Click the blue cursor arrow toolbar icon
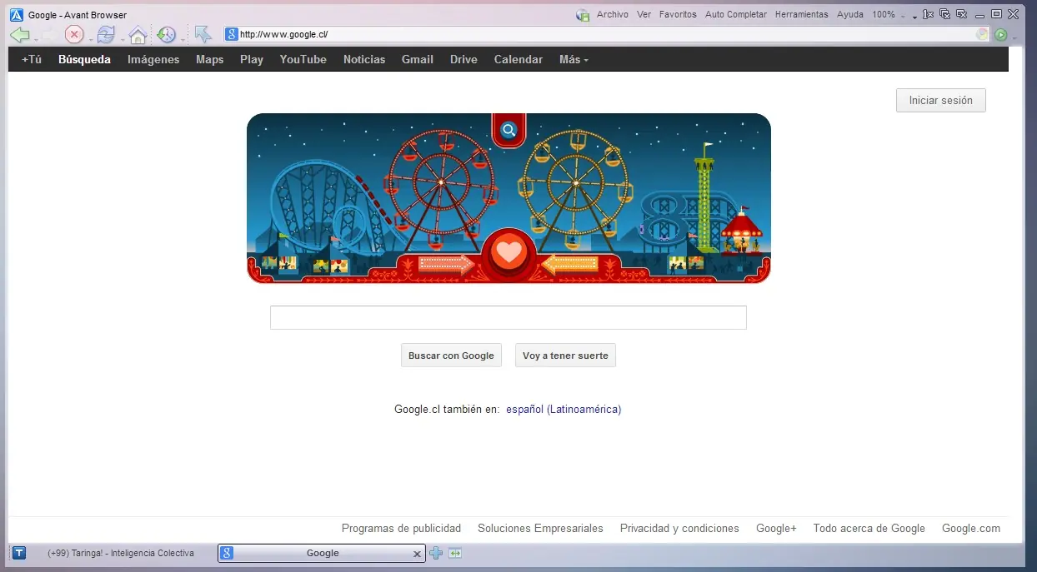 pyautogui.click(x=203, y=34)
